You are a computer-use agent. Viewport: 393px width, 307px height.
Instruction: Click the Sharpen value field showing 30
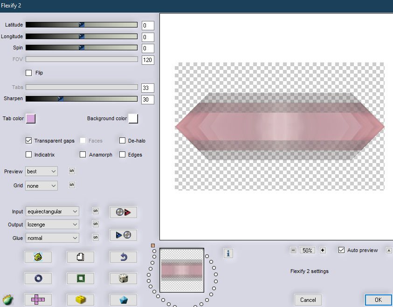click(148, 99)
